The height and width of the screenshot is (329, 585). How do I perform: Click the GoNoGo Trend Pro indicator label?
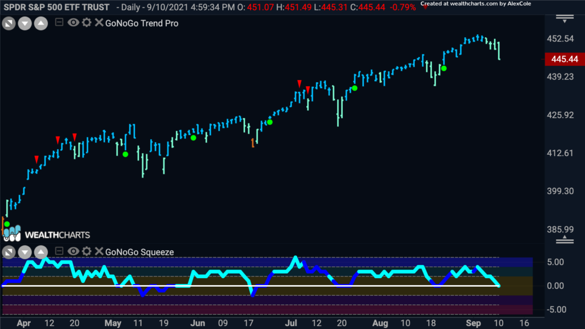[142, 23]
